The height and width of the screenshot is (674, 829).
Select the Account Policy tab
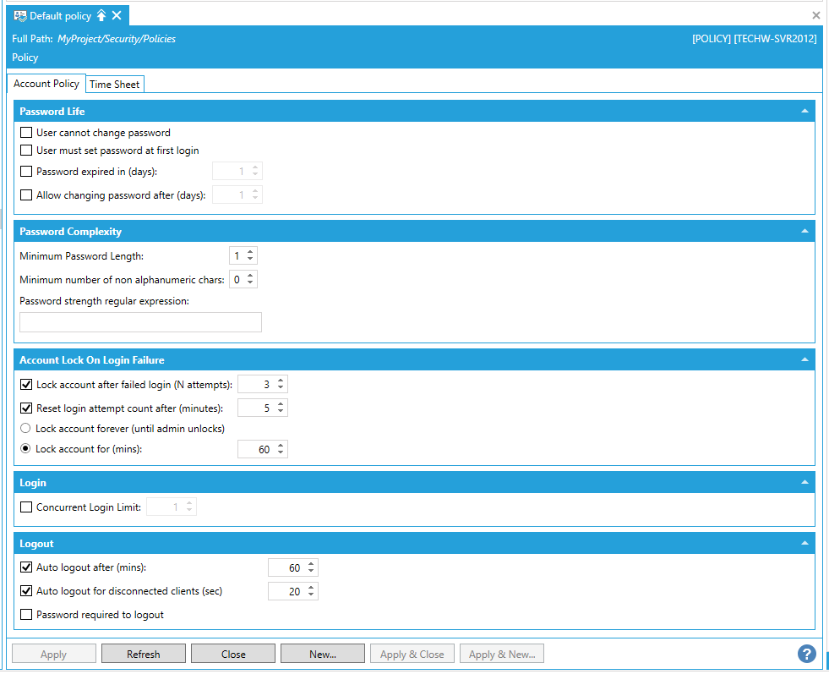46,84
